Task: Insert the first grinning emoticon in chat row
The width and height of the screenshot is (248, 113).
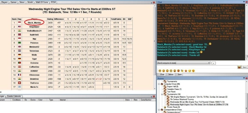Action: [160, 71]
